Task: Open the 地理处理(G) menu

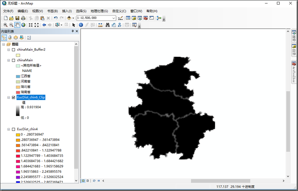Action: [x=99, y=11]
